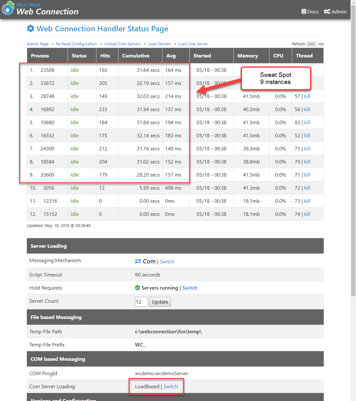This screenshot has width=356, height=401.
Task: Kill the server on thread 71
Action: 307,175
